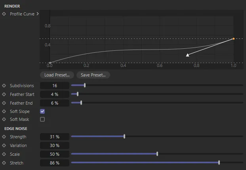
Task: Enable the Soft Mask checkbox
Action: (x=42, y=119)
